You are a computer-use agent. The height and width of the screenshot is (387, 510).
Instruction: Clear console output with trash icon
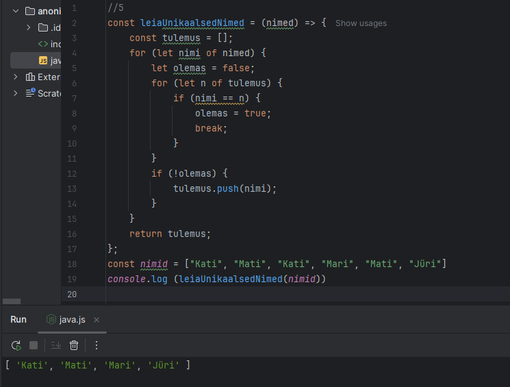74,345
